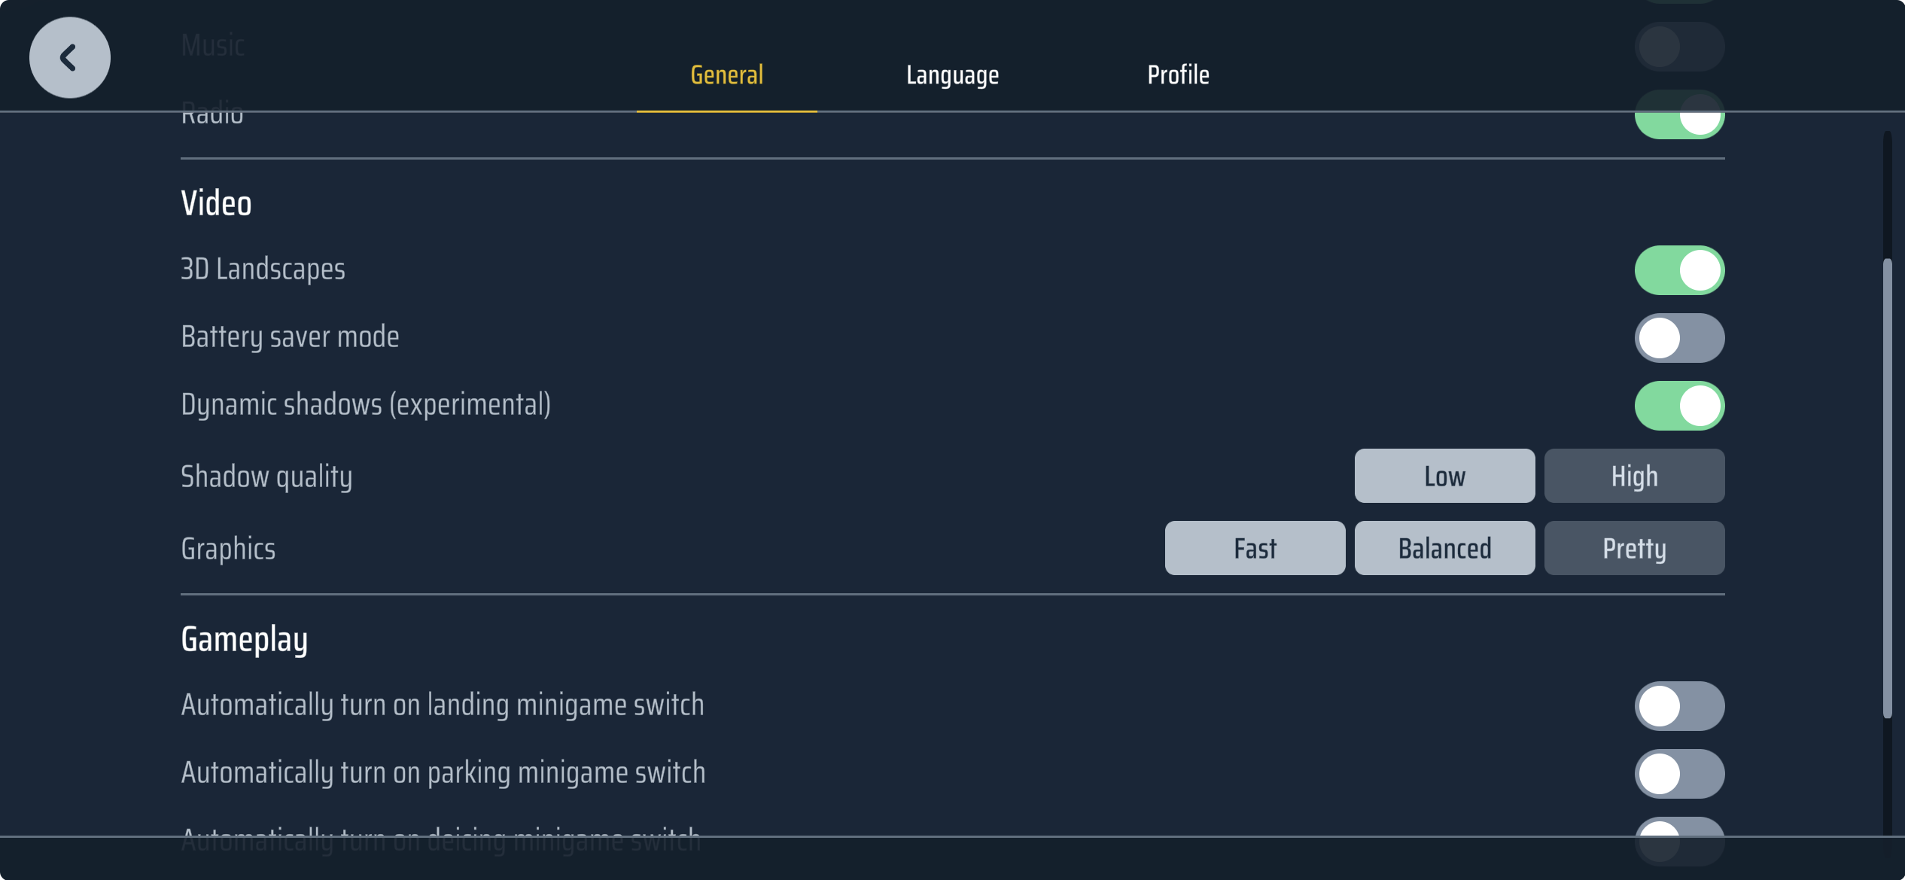Image resolution: width=1905 pixels, height=880 pixels.
Task: Choose Fast graphics option
Action: tap(1255, 548)
